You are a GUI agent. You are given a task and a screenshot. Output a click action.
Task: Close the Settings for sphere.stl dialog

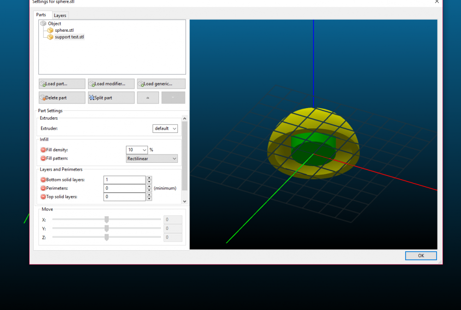coord(437,1)
